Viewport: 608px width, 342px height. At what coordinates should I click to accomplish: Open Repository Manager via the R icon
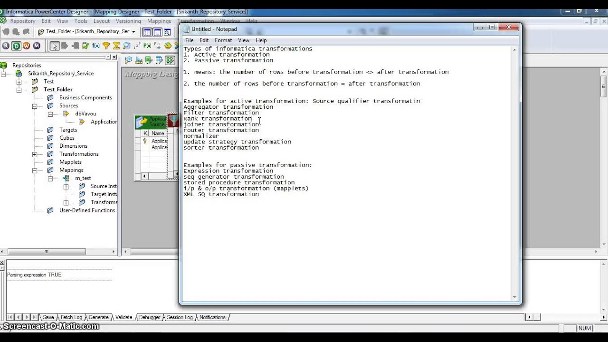point(6,46)
